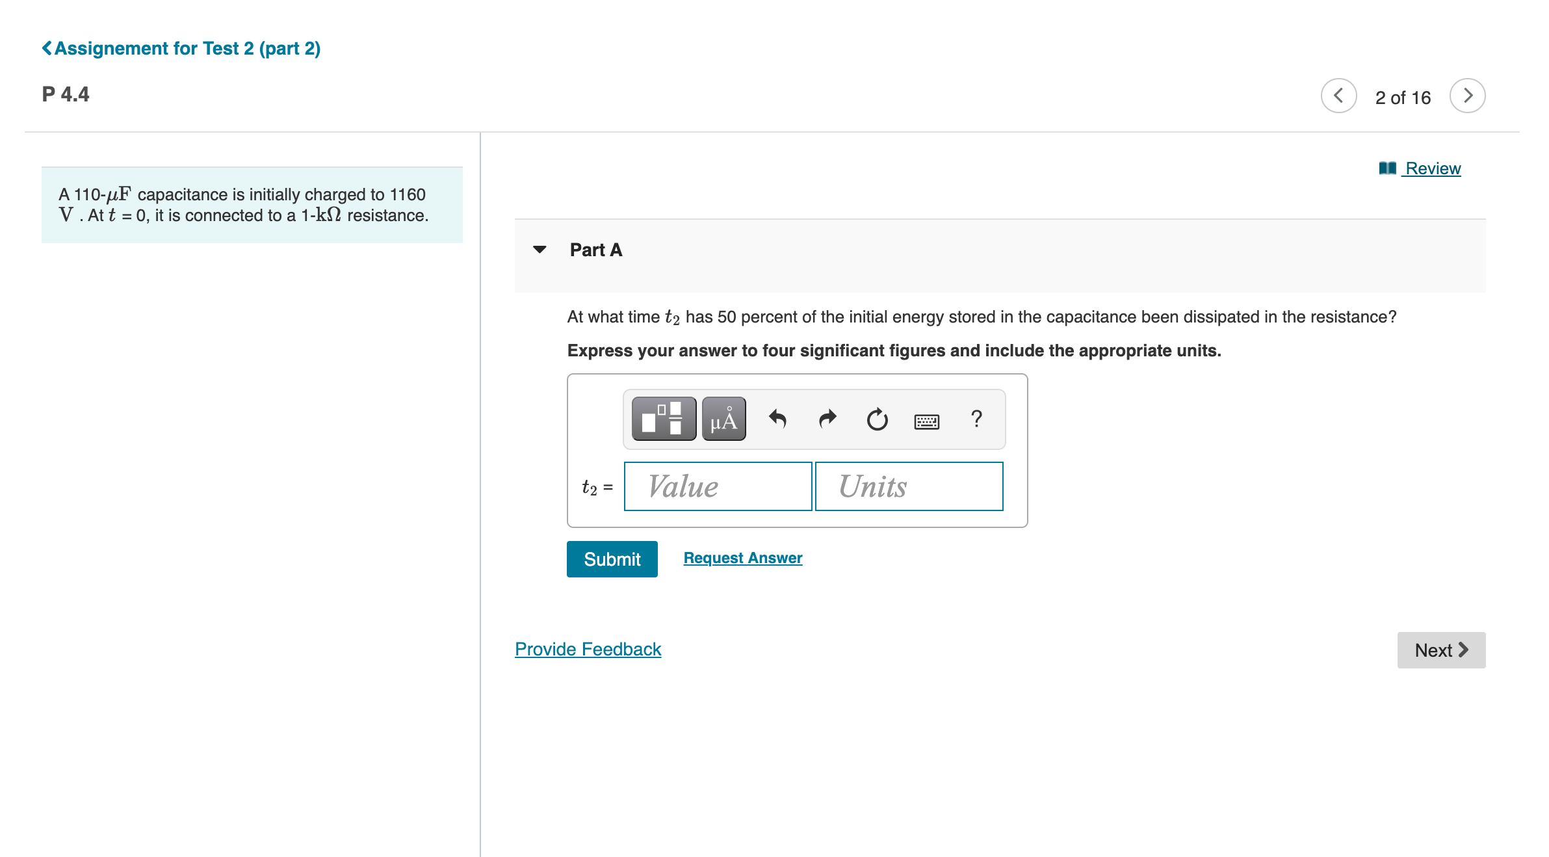Click the undo arrow icon
The width and height of the screenshot is (1549, 857).
tap(777, 419)
